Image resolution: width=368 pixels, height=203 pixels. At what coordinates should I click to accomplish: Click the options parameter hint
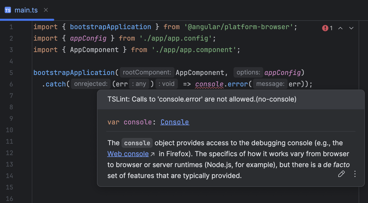coord(248,72)
